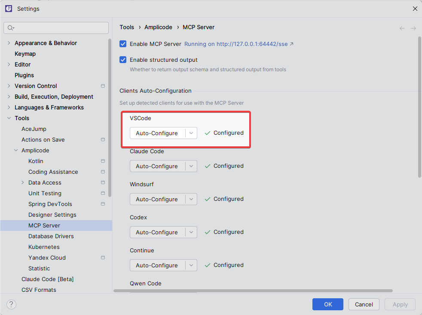Open the Continue Auto-Configure dropdown arrow
The height and width of the screenshot is (315, 422).
pos(191,265)
